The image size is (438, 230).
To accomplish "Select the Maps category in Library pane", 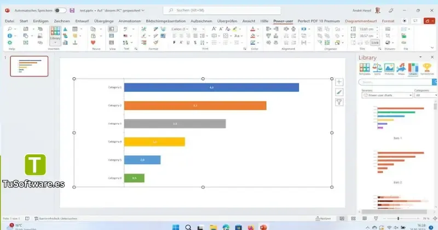I will click(x=401, y=69).
